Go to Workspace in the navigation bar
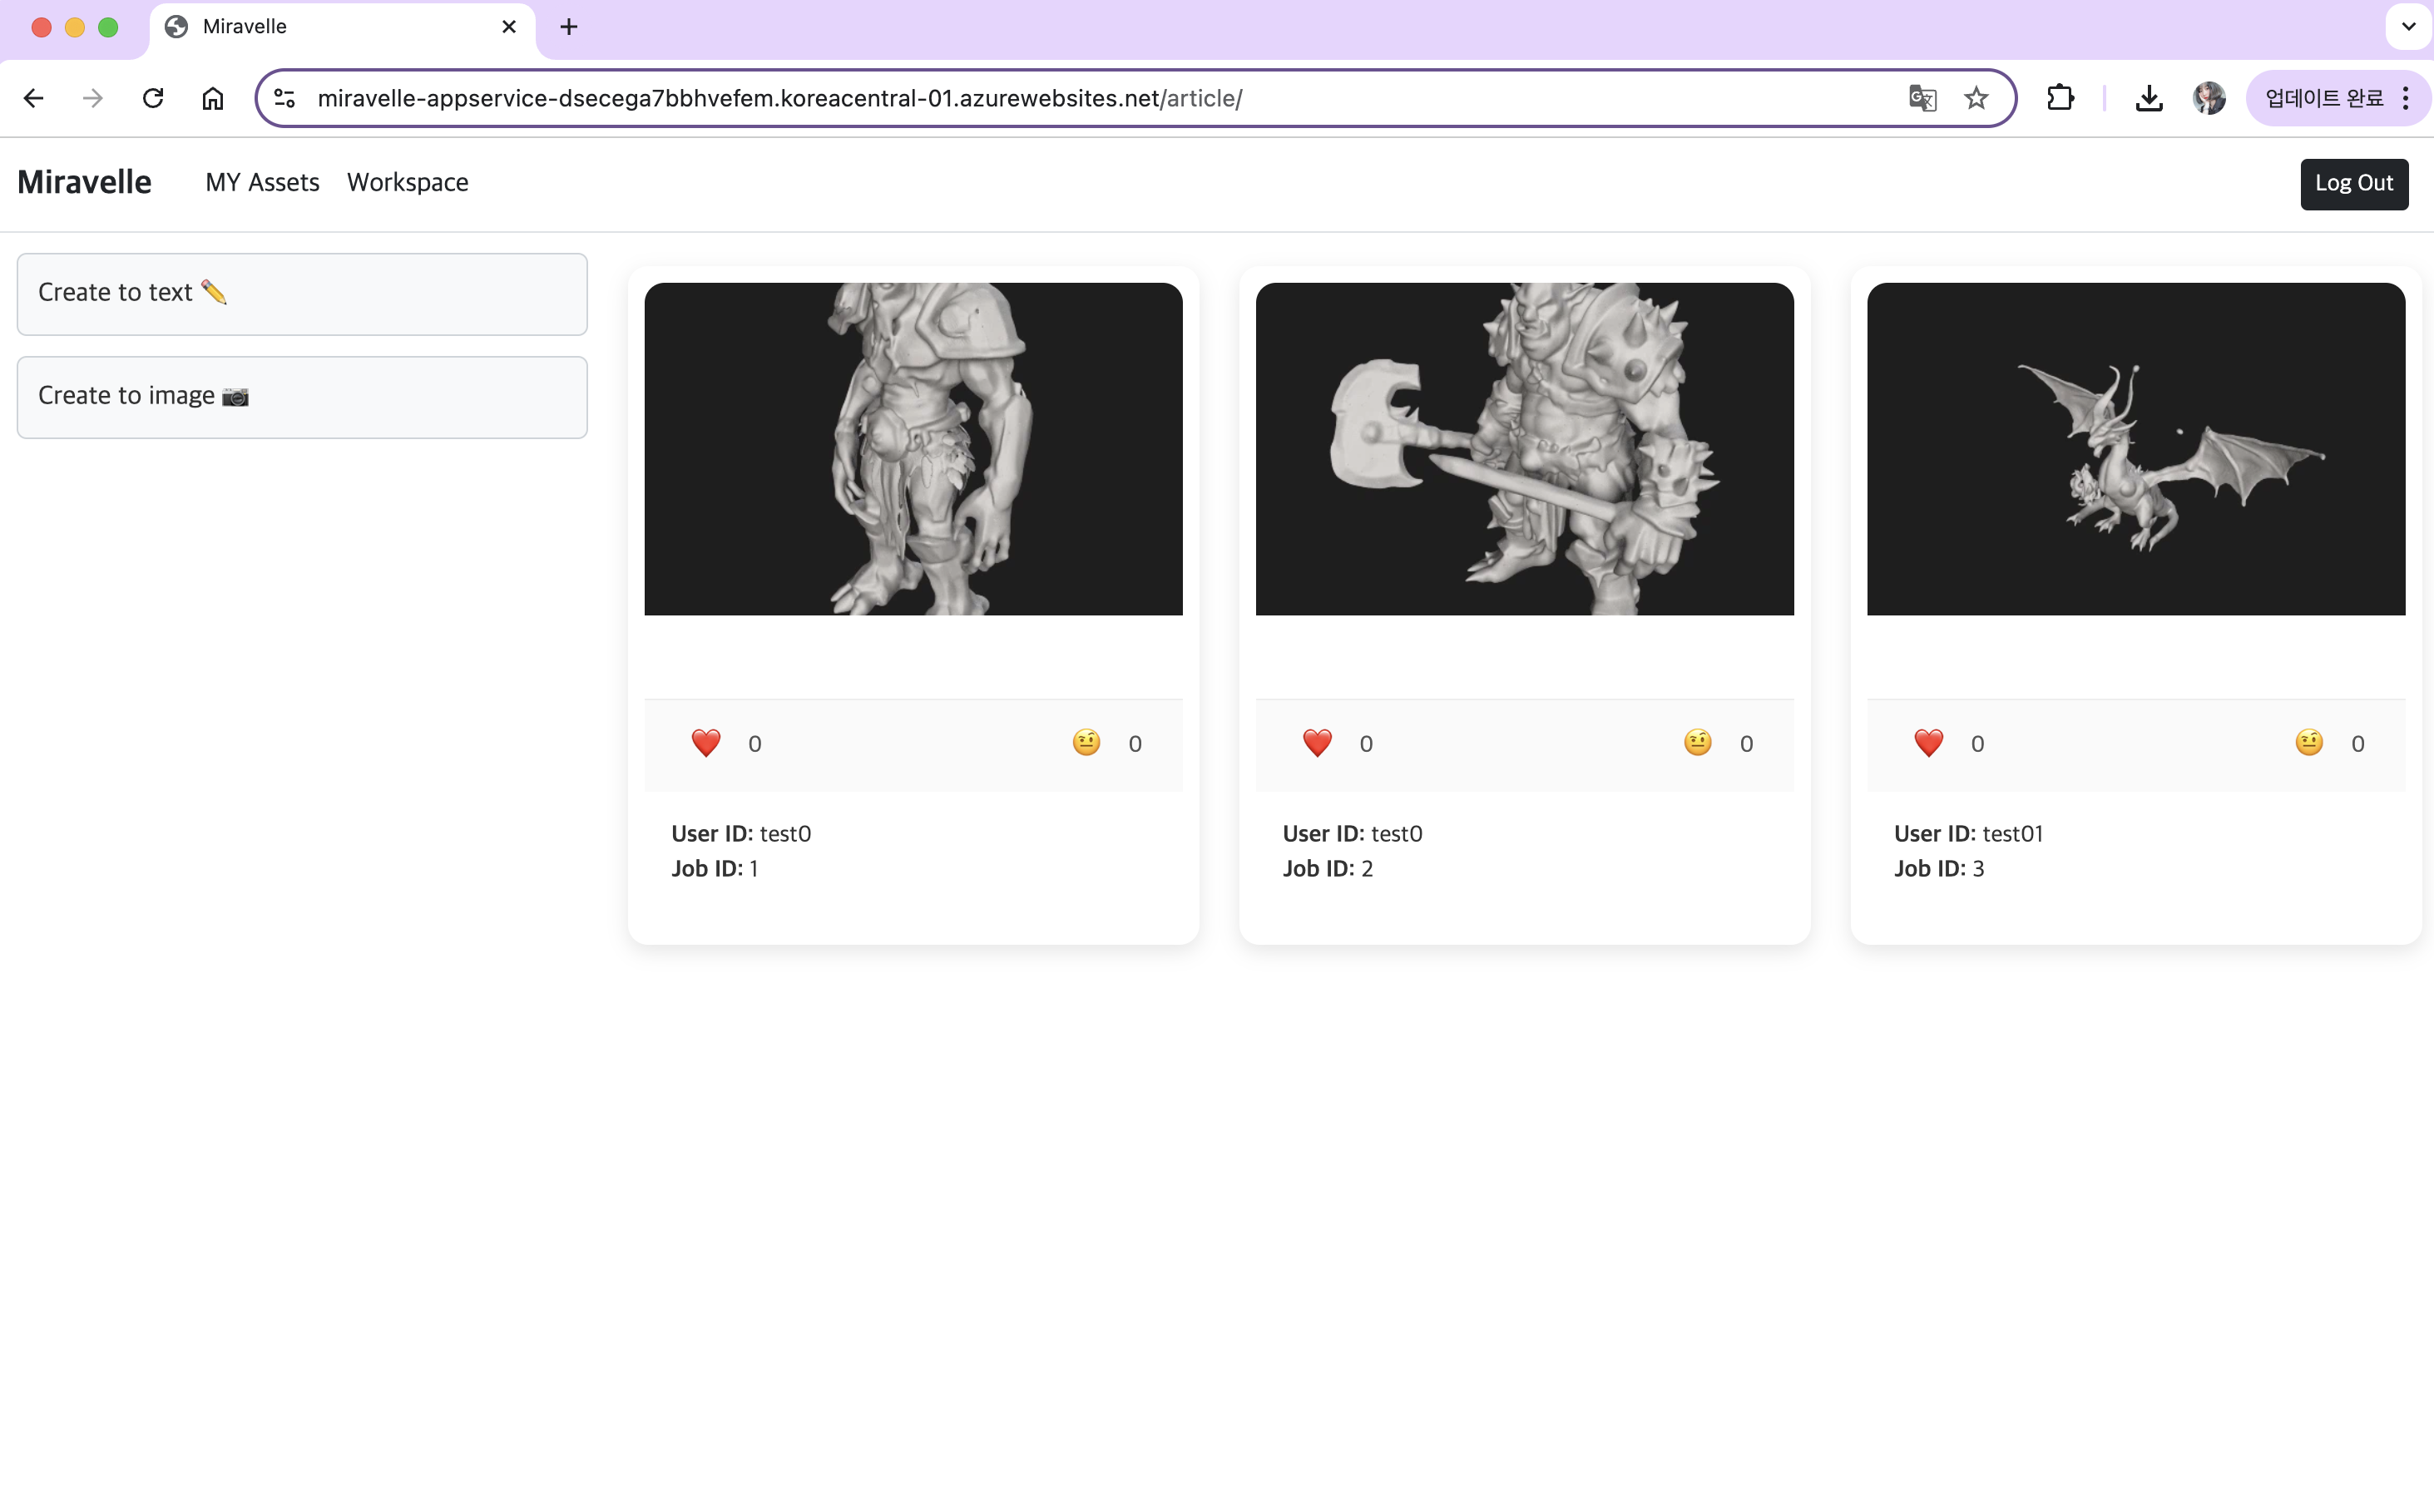Image resolution: width=2434 pixels, height=1512 pixels. coord(408,182)
